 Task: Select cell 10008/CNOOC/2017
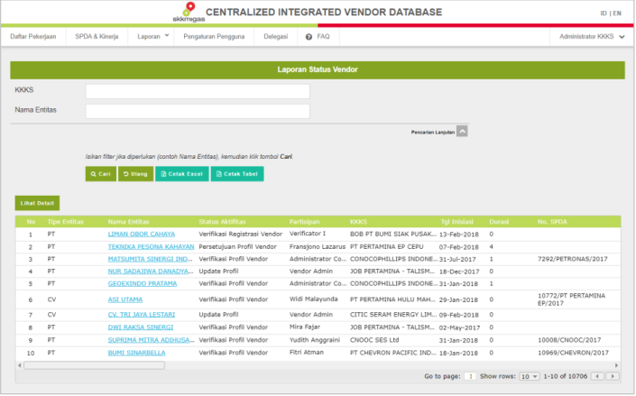click(x=569, y=340)
